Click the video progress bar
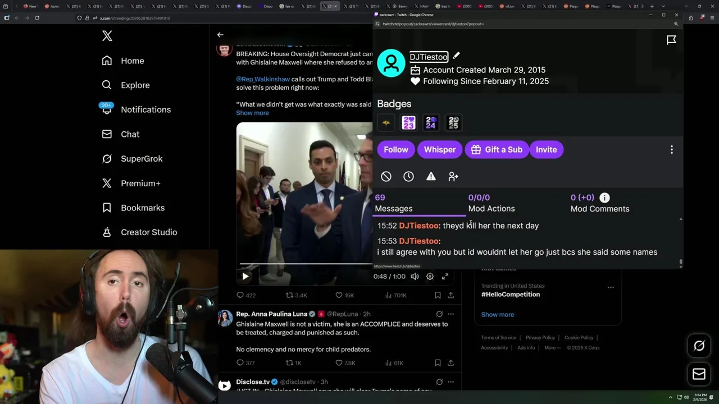Screen dimensions: 719x404 tap(306, 264)
